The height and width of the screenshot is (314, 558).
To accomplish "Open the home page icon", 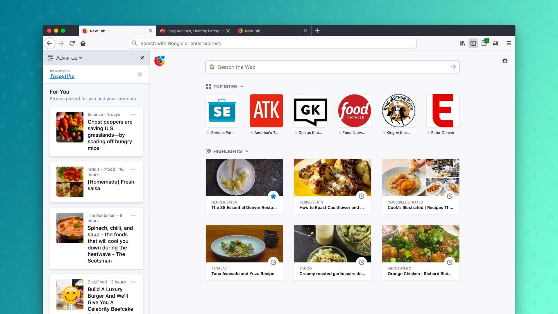I will click(x=83, y=43).
